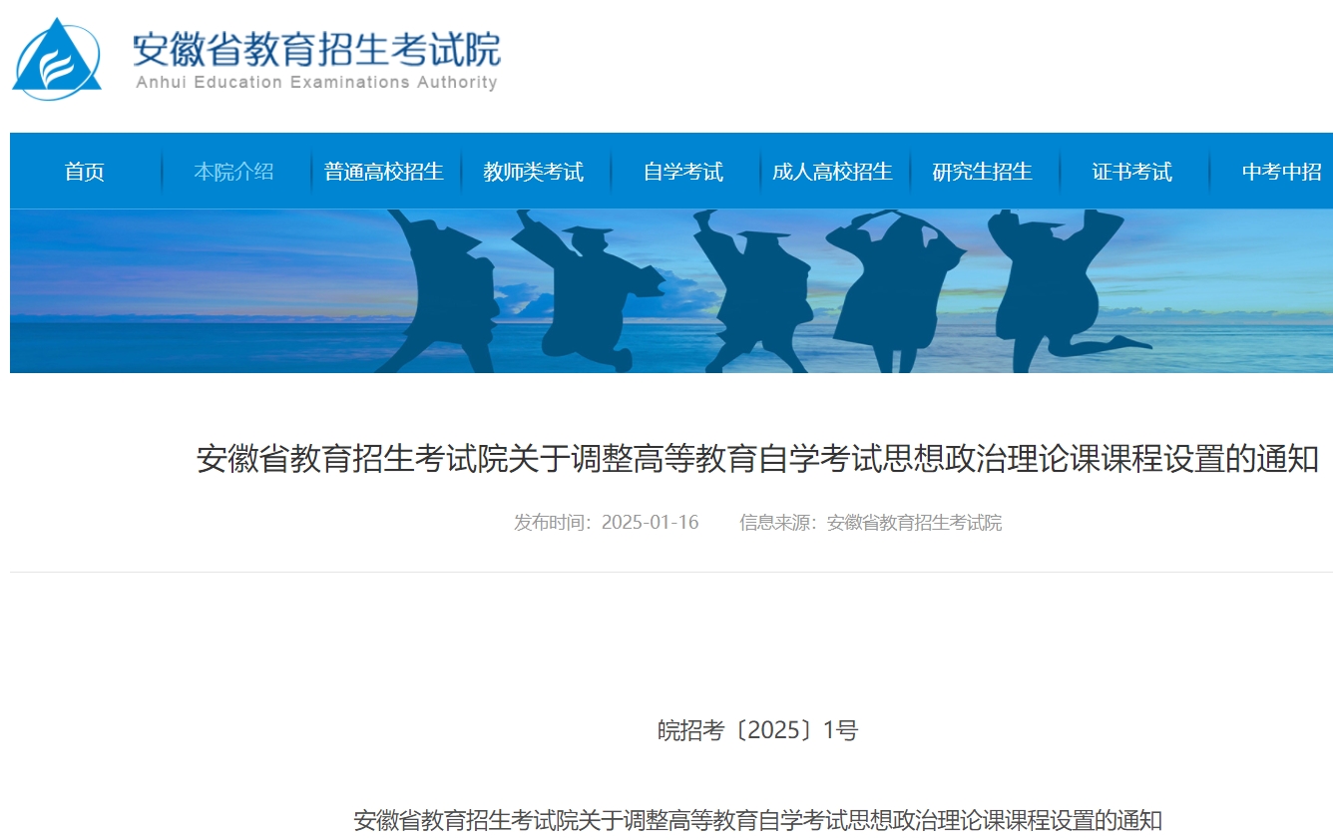Click the banner image with graduation silhouettes
Image resolution: width=1333 pixels, height=840 pixels.
[666, 289]
